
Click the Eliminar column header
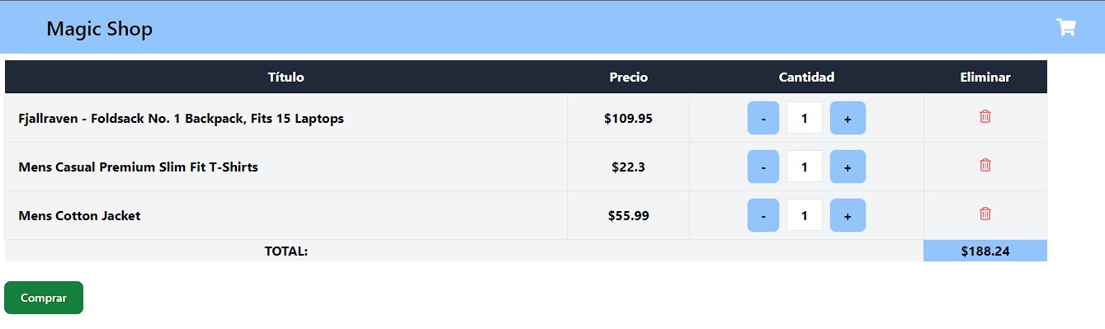[x=985, y=77]
